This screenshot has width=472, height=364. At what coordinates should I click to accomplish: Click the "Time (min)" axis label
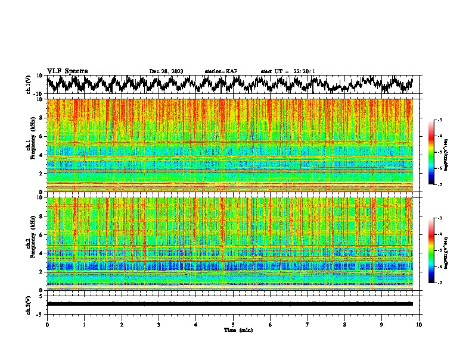(238, 330)
